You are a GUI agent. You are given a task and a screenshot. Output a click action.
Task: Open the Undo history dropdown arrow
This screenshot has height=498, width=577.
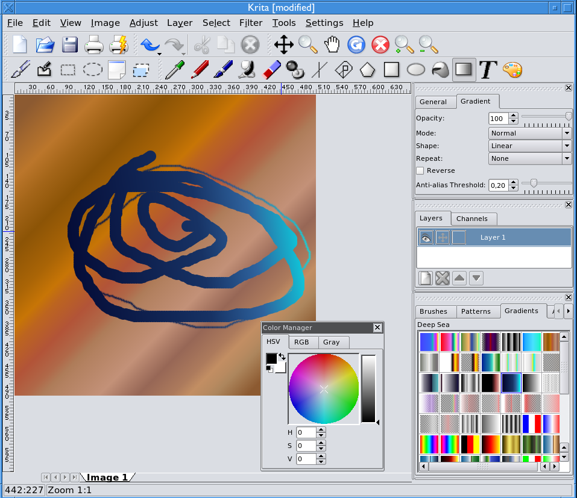(159, 54)
